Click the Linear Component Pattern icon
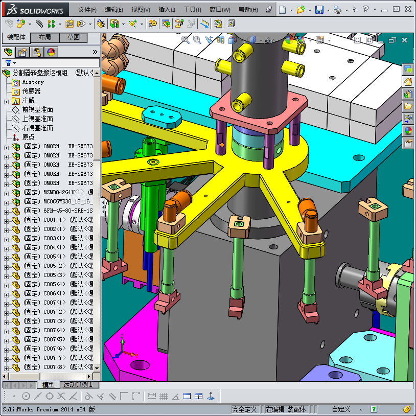 (x=51, y=24)
